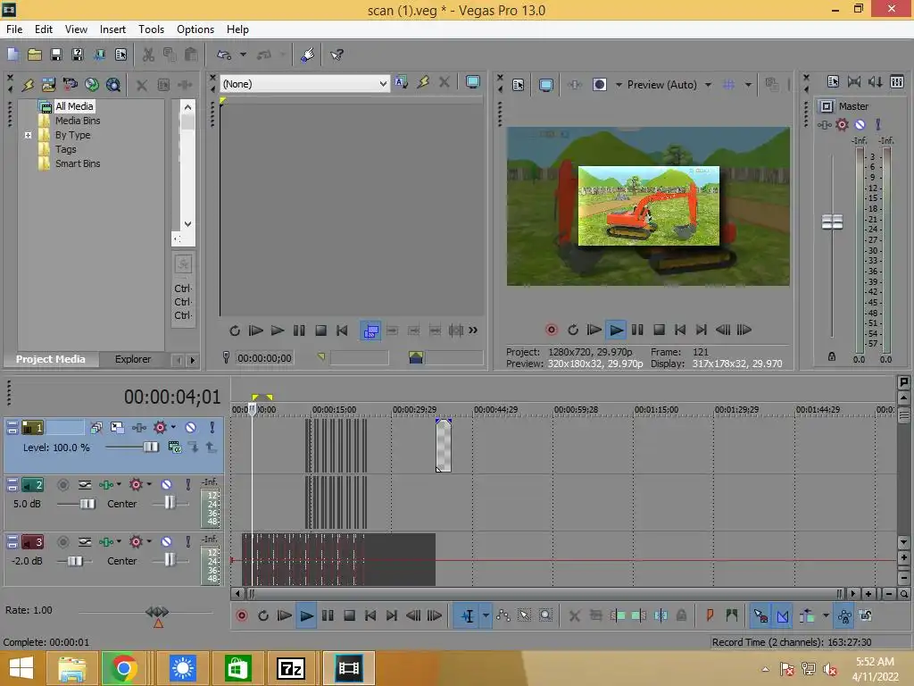The image size is (914, 686).
Task: Play the trimmer with its Play button
Action: (x=278, y=330)
